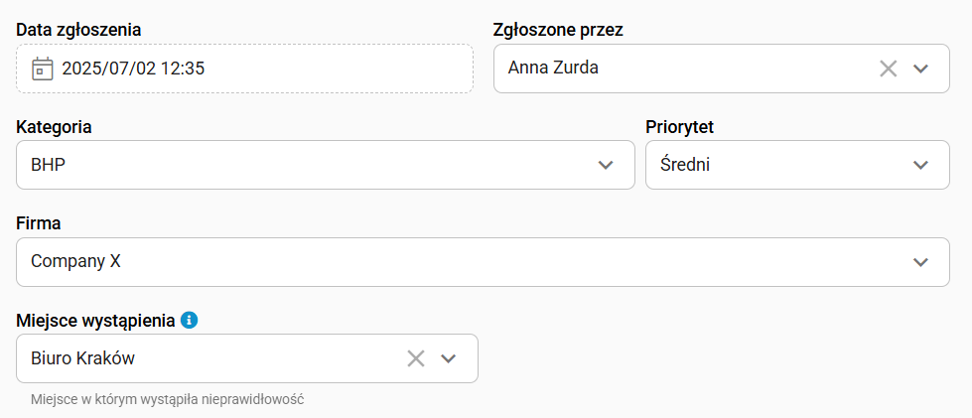Open info tooltip next to Miejsce wystąpienia

pyautogui.click(x=189, y=321)
